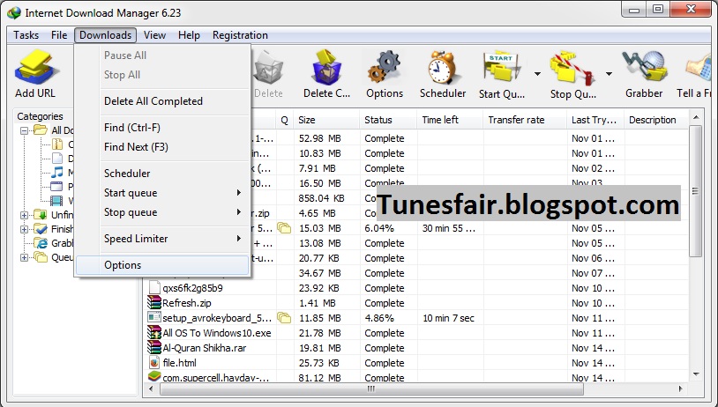This screenshot has width=718, height=407.
Task: Click the queue icon in the 15.03 MB row
Action: click(x=284, y=228)
